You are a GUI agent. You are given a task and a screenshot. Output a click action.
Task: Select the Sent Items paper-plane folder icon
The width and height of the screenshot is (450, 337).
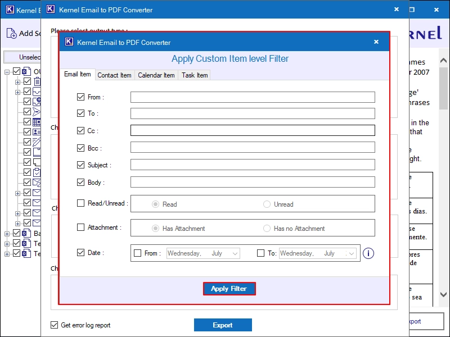click(37, 111)
